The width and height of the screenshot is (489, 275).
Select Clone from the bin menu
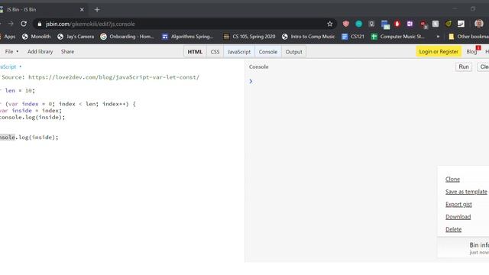[452, 180]
